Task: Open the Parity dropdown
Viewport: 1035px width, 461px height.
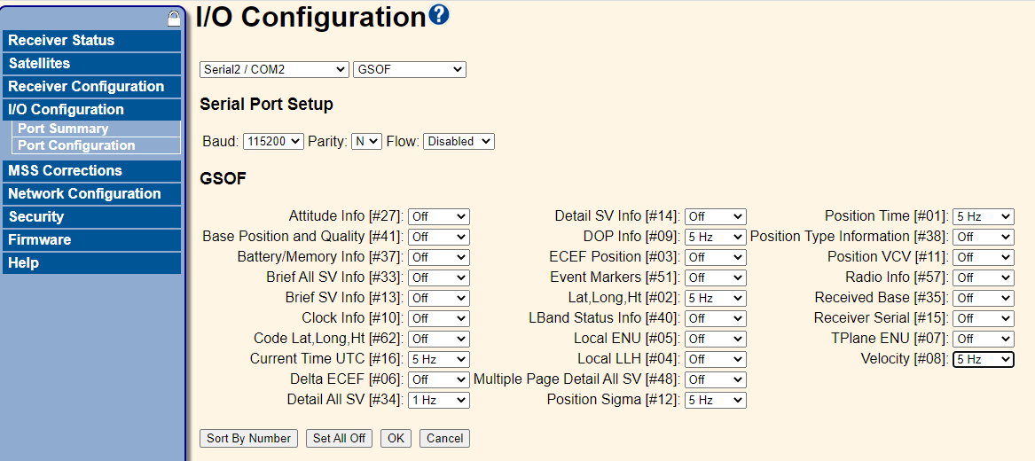Action: tap(366, 141)
